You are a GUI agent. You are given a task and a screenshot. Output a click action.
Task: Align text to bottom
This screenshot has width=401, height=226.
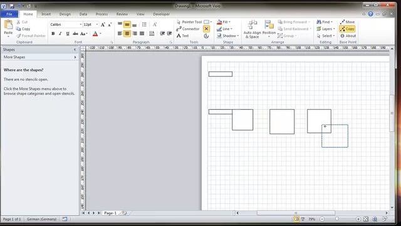pos(134,24)
